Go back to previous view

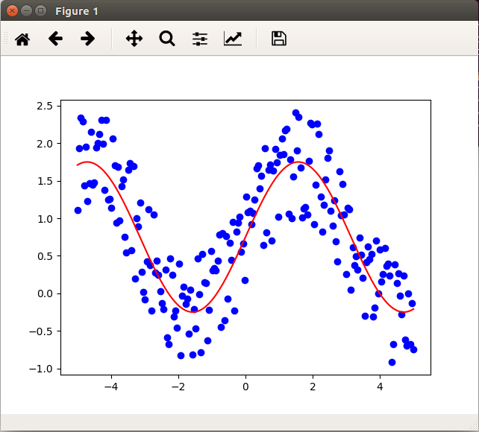pos(55,39)
